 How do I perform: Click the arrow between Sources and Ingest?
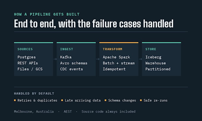[x=55, y=59]
